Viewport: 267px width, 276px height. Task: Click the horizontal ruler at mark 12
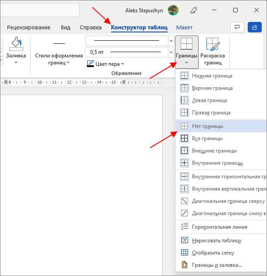[x=69, y=82]
